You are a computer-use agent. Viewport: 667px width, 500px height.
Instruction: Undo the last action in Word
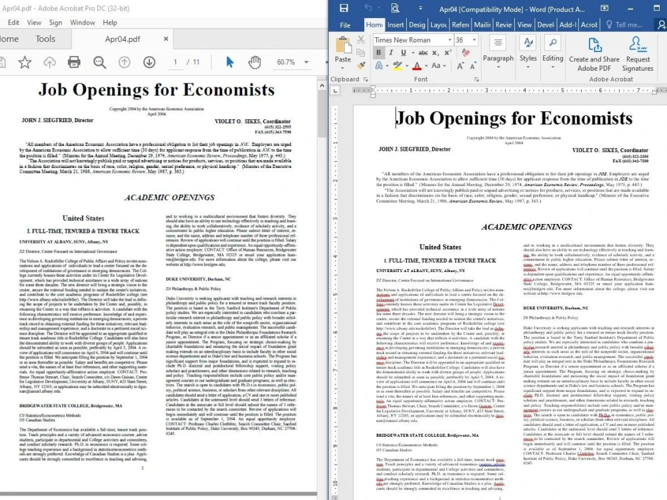(368, 8)
